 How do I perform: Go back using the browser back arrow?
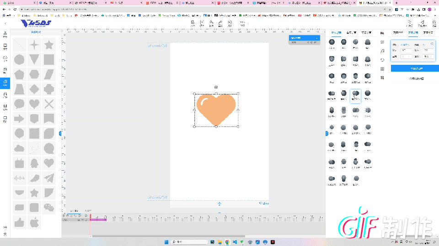tap(4, 9)
